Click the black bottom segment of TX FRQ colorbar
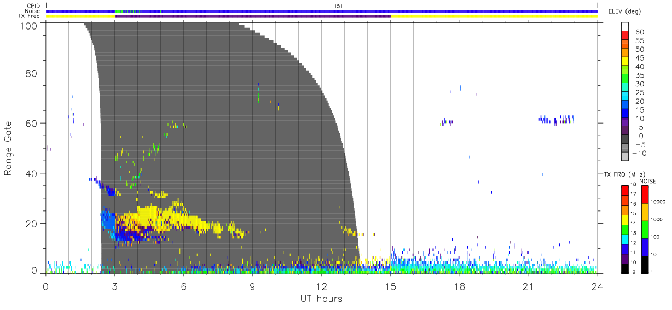Viewport: 672px width, 310px height. (x=625, y=267)
